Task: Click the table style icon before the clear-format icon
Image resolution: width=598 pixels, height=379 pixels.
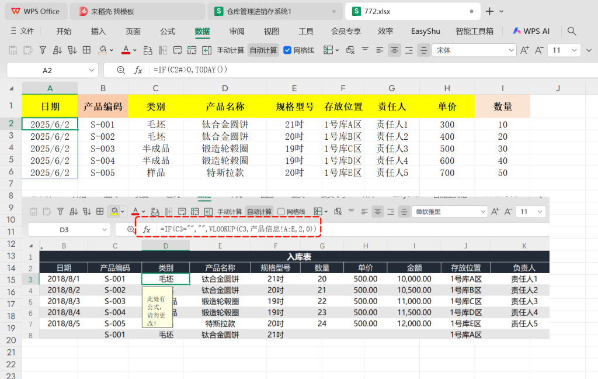Action: [x=328, y=50]
